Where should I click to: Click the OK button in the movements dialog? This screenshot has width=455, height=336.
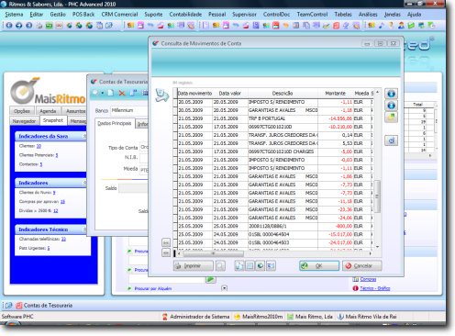(319, 265)
